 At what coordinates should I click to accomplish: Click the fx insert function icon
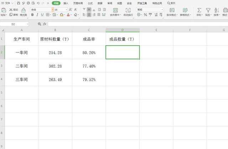pos(45,24)
